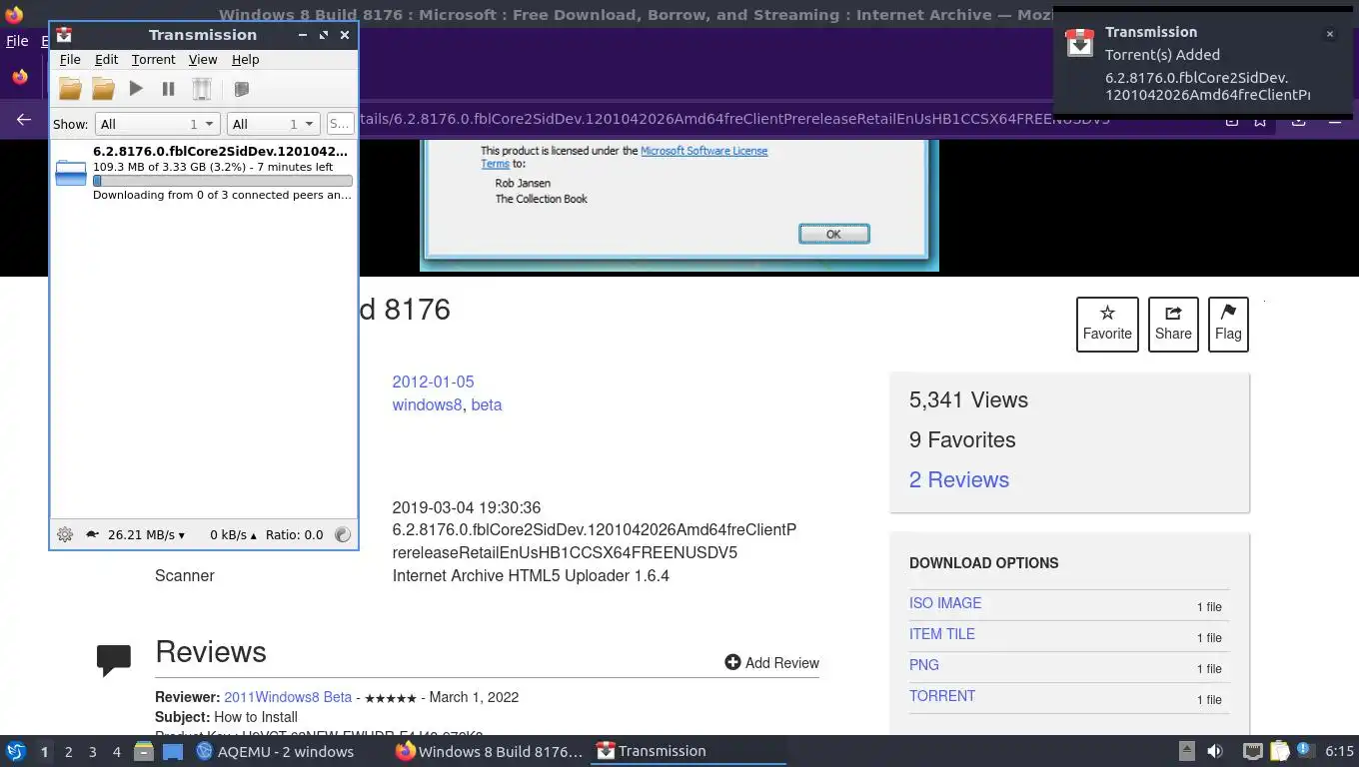Open PNG download option
The width and height of the screenshot is (1359, 767).
coord(923,665)
